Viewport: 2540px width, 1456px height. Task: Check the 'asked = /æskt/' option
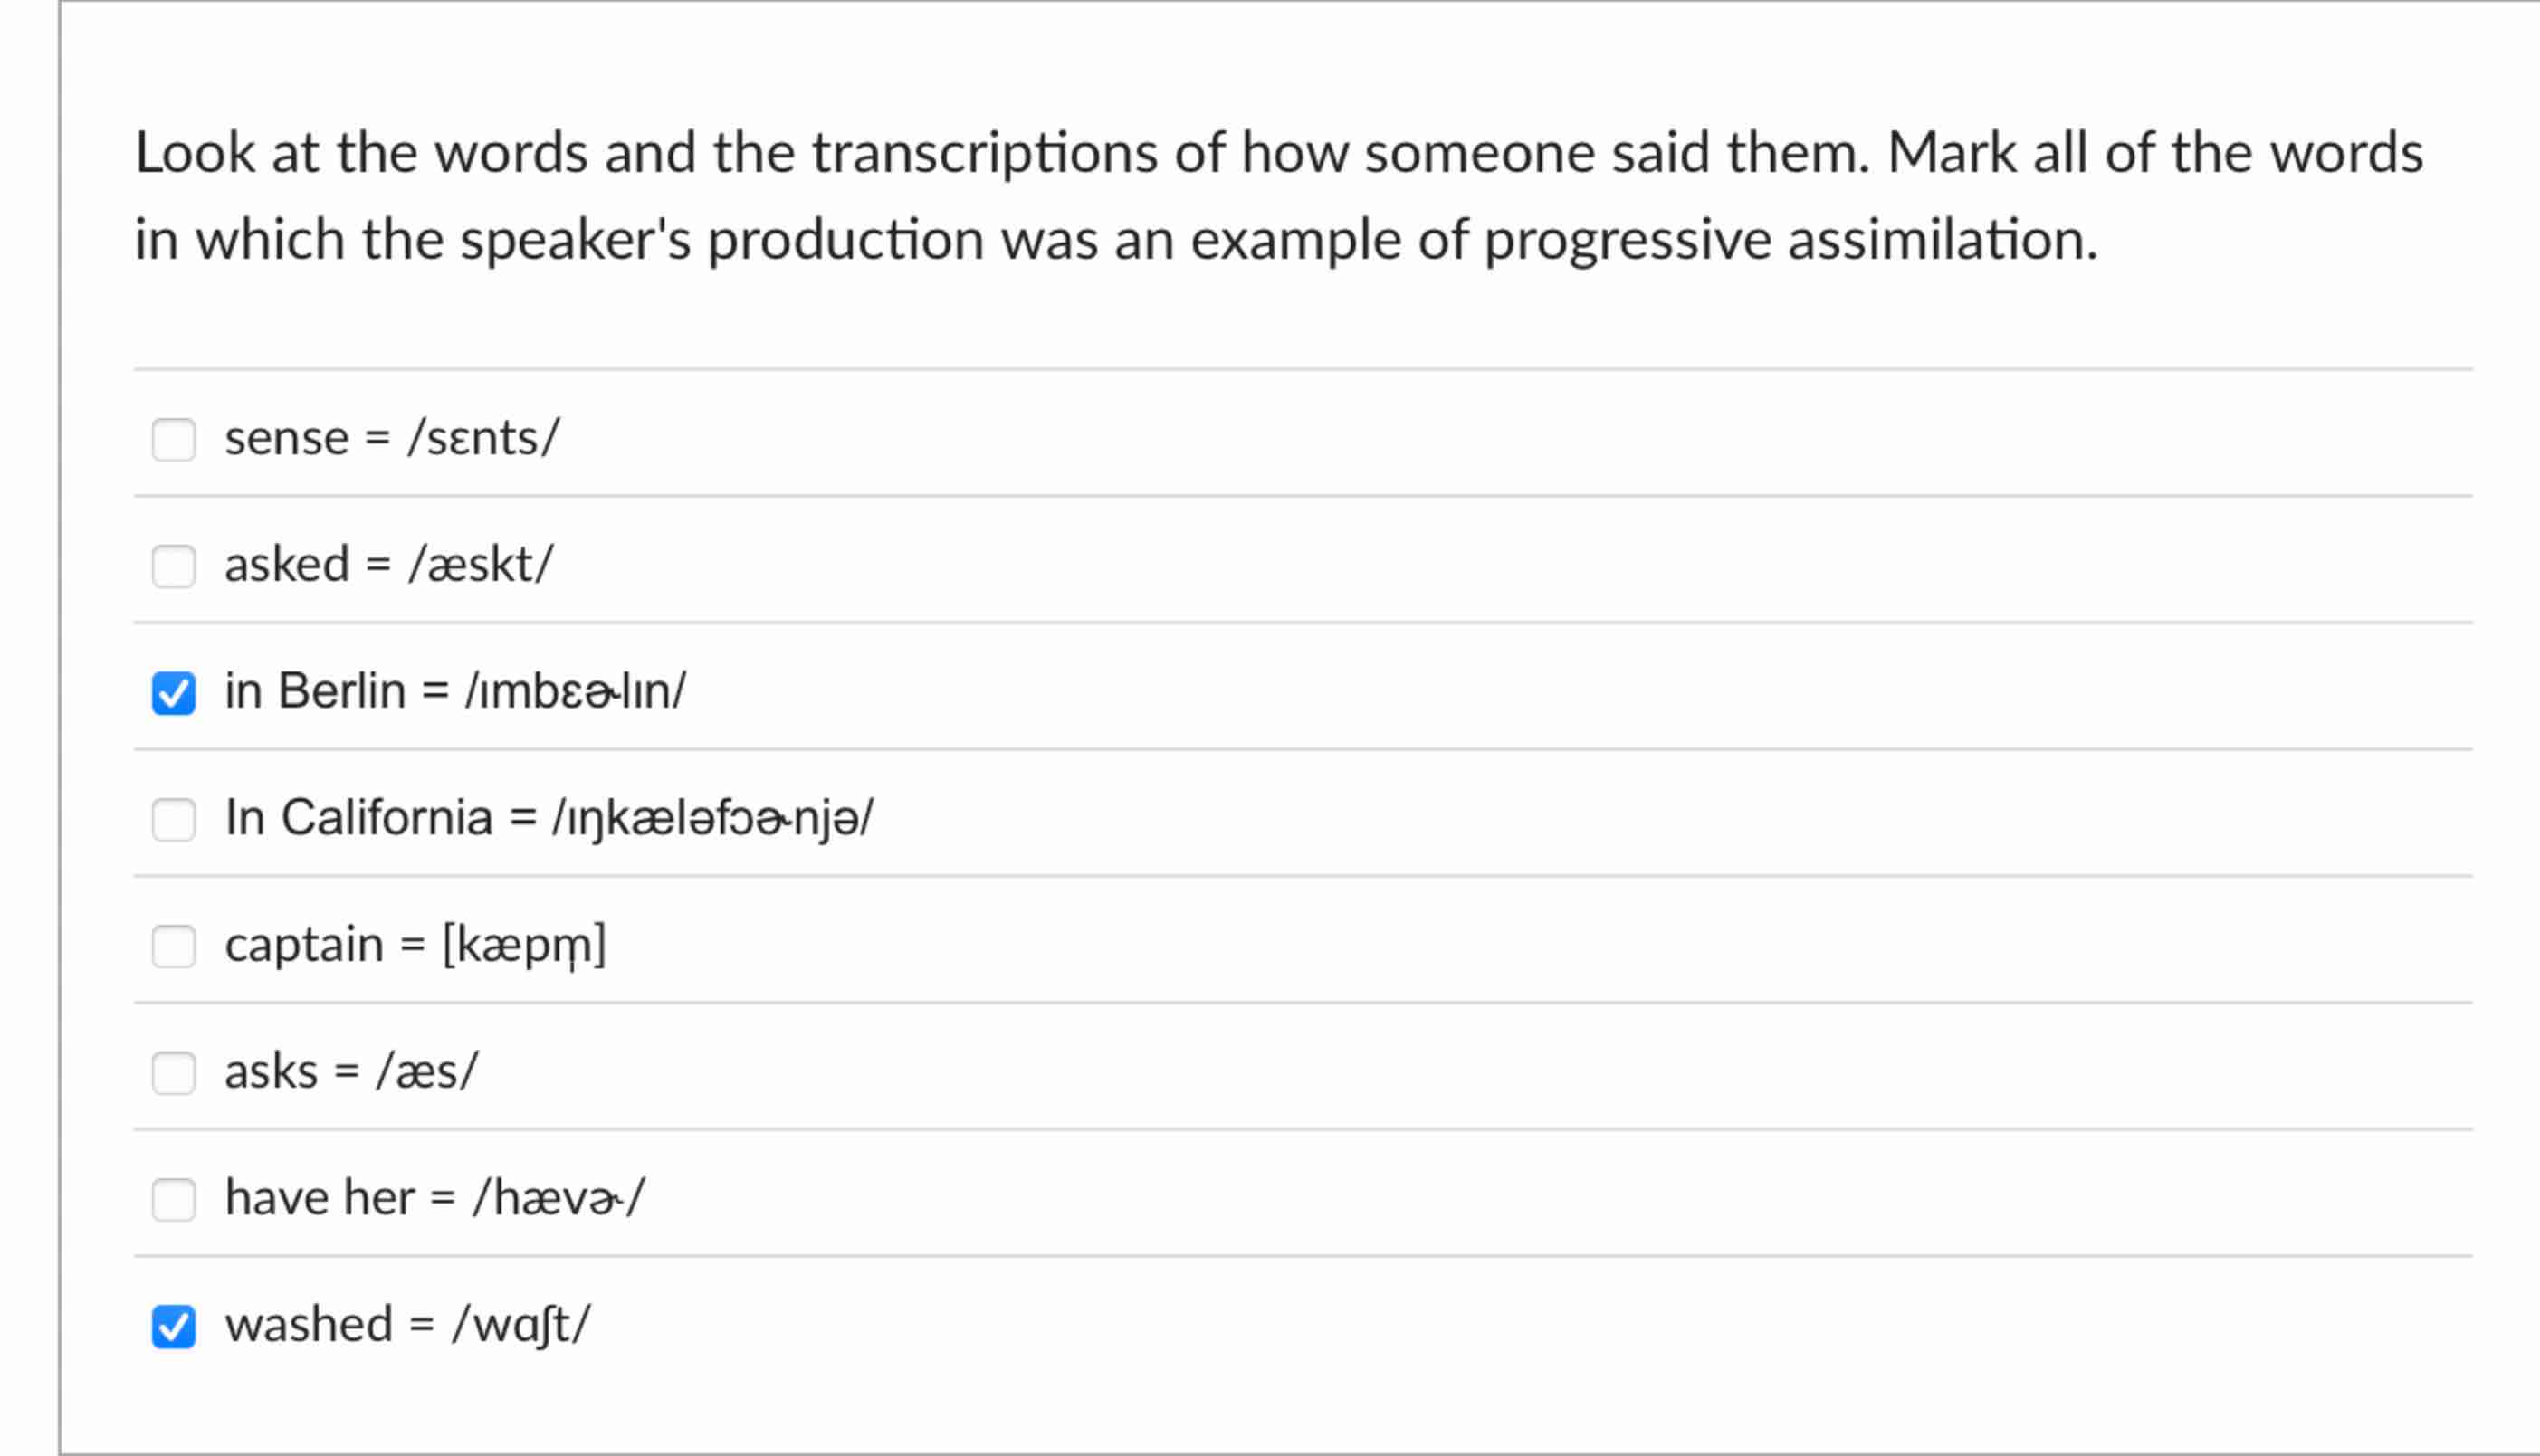[174, 566]
